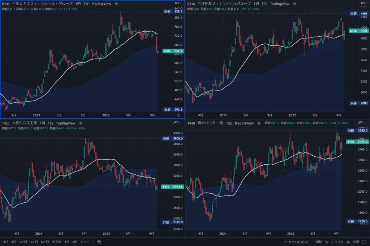Click the 三井住友フィナンシャルグループ symbol title
Image resolution: width=370 pixels, height=246 pixels.
point(224,4)
